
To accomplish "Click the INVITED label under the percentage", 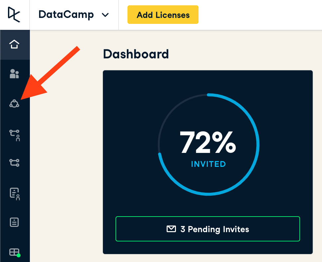I will [x=208, y=164].
